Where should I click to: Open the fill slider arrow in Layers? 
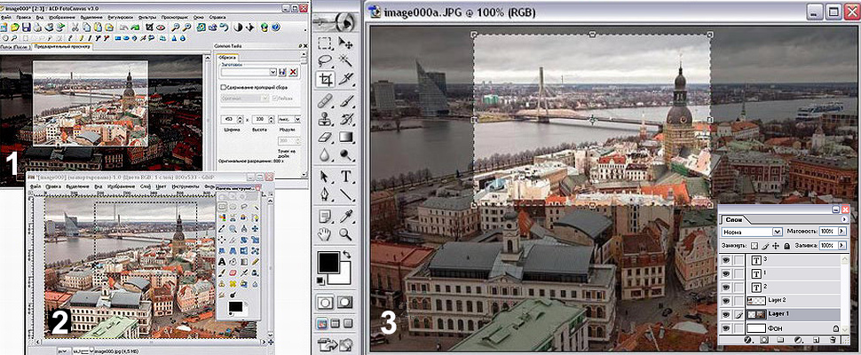coord(841,246)
